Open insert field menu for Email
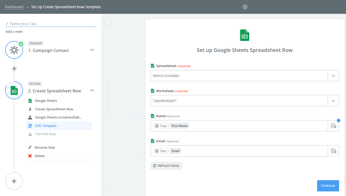This screenshot has height=196, width=346. tap(333, 151)
